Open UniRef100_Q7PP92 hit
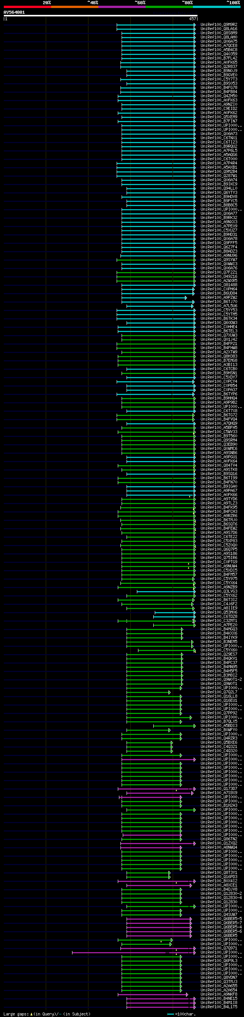The height and width of the screenshot is (1017, 244). pos(219,713)
